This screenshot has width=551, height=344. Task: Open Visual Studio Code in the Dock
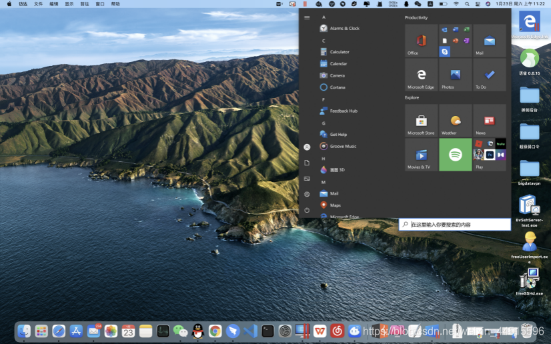(250, 331)
